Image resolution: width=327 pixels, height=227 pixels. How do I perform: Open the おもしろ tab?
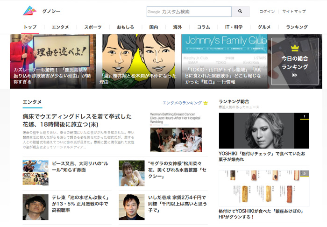125,27
